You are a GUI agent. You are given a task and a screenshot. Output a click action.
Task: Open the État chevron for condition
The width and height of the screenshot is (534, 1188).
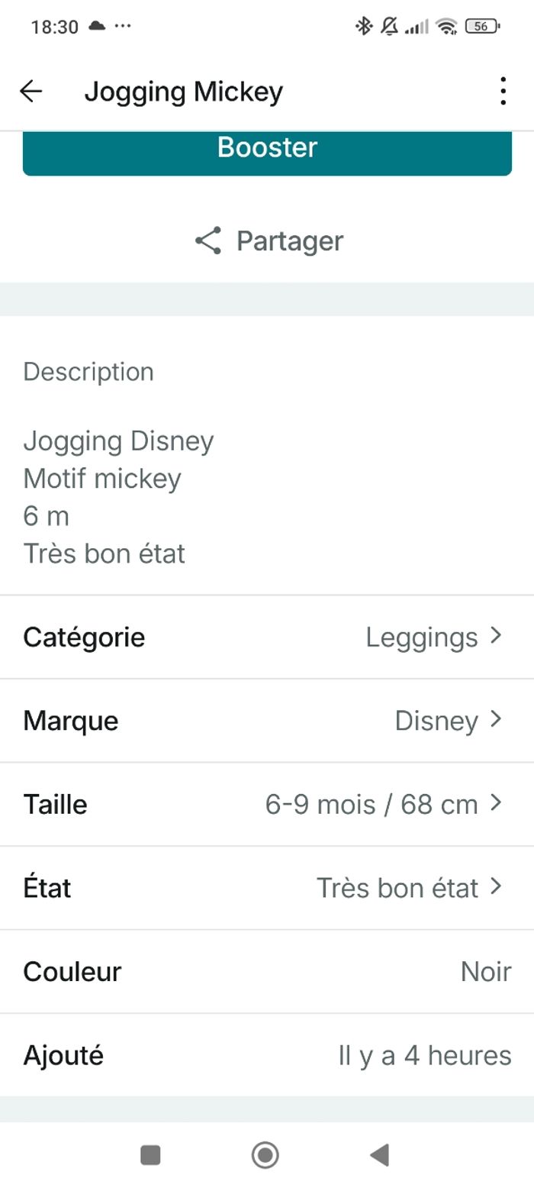click(497, 886)
